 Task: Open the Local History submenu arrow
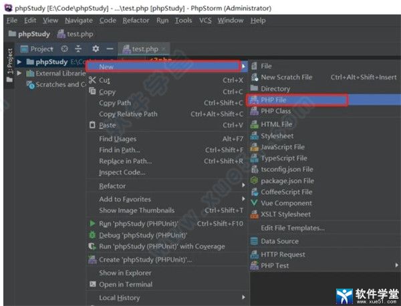pyautogui.click(x=243, y=297)
